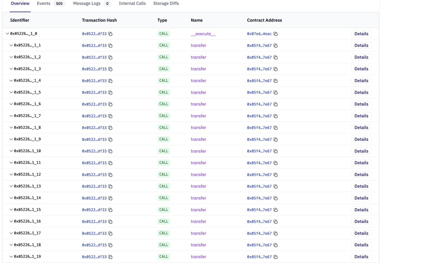Expand call row 0x05226…_1_4

(x=11, y=81)
